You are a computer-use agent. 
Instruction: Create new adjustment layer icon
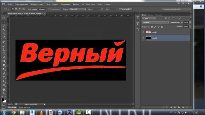[175, 107]
